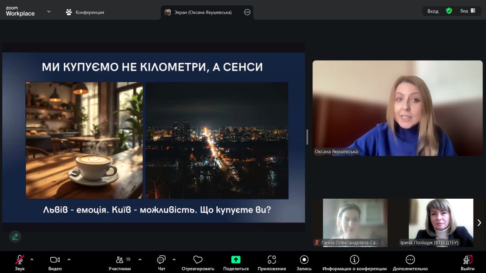
Task: Show next participants with the right arrow
Action: pos(479,223)
